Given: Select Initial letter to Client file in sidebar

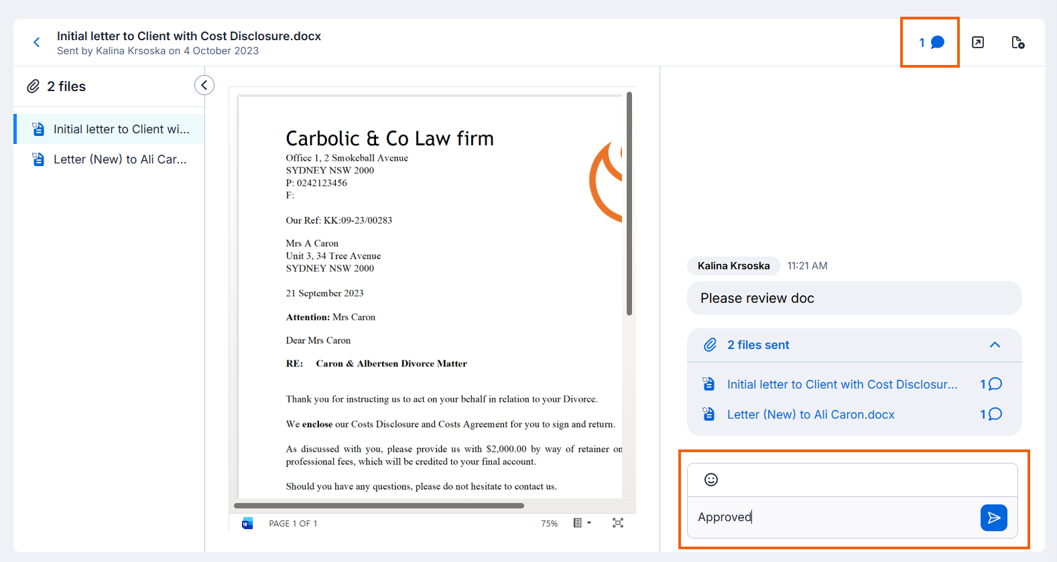Looking at the screenshot, I should click(x=109, y=129).
